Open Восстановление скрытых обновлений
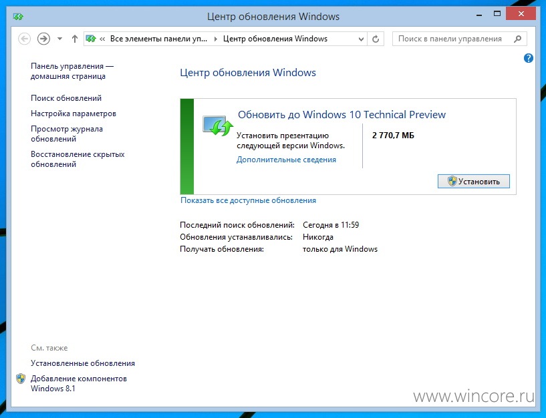 [x=78, y=159]
